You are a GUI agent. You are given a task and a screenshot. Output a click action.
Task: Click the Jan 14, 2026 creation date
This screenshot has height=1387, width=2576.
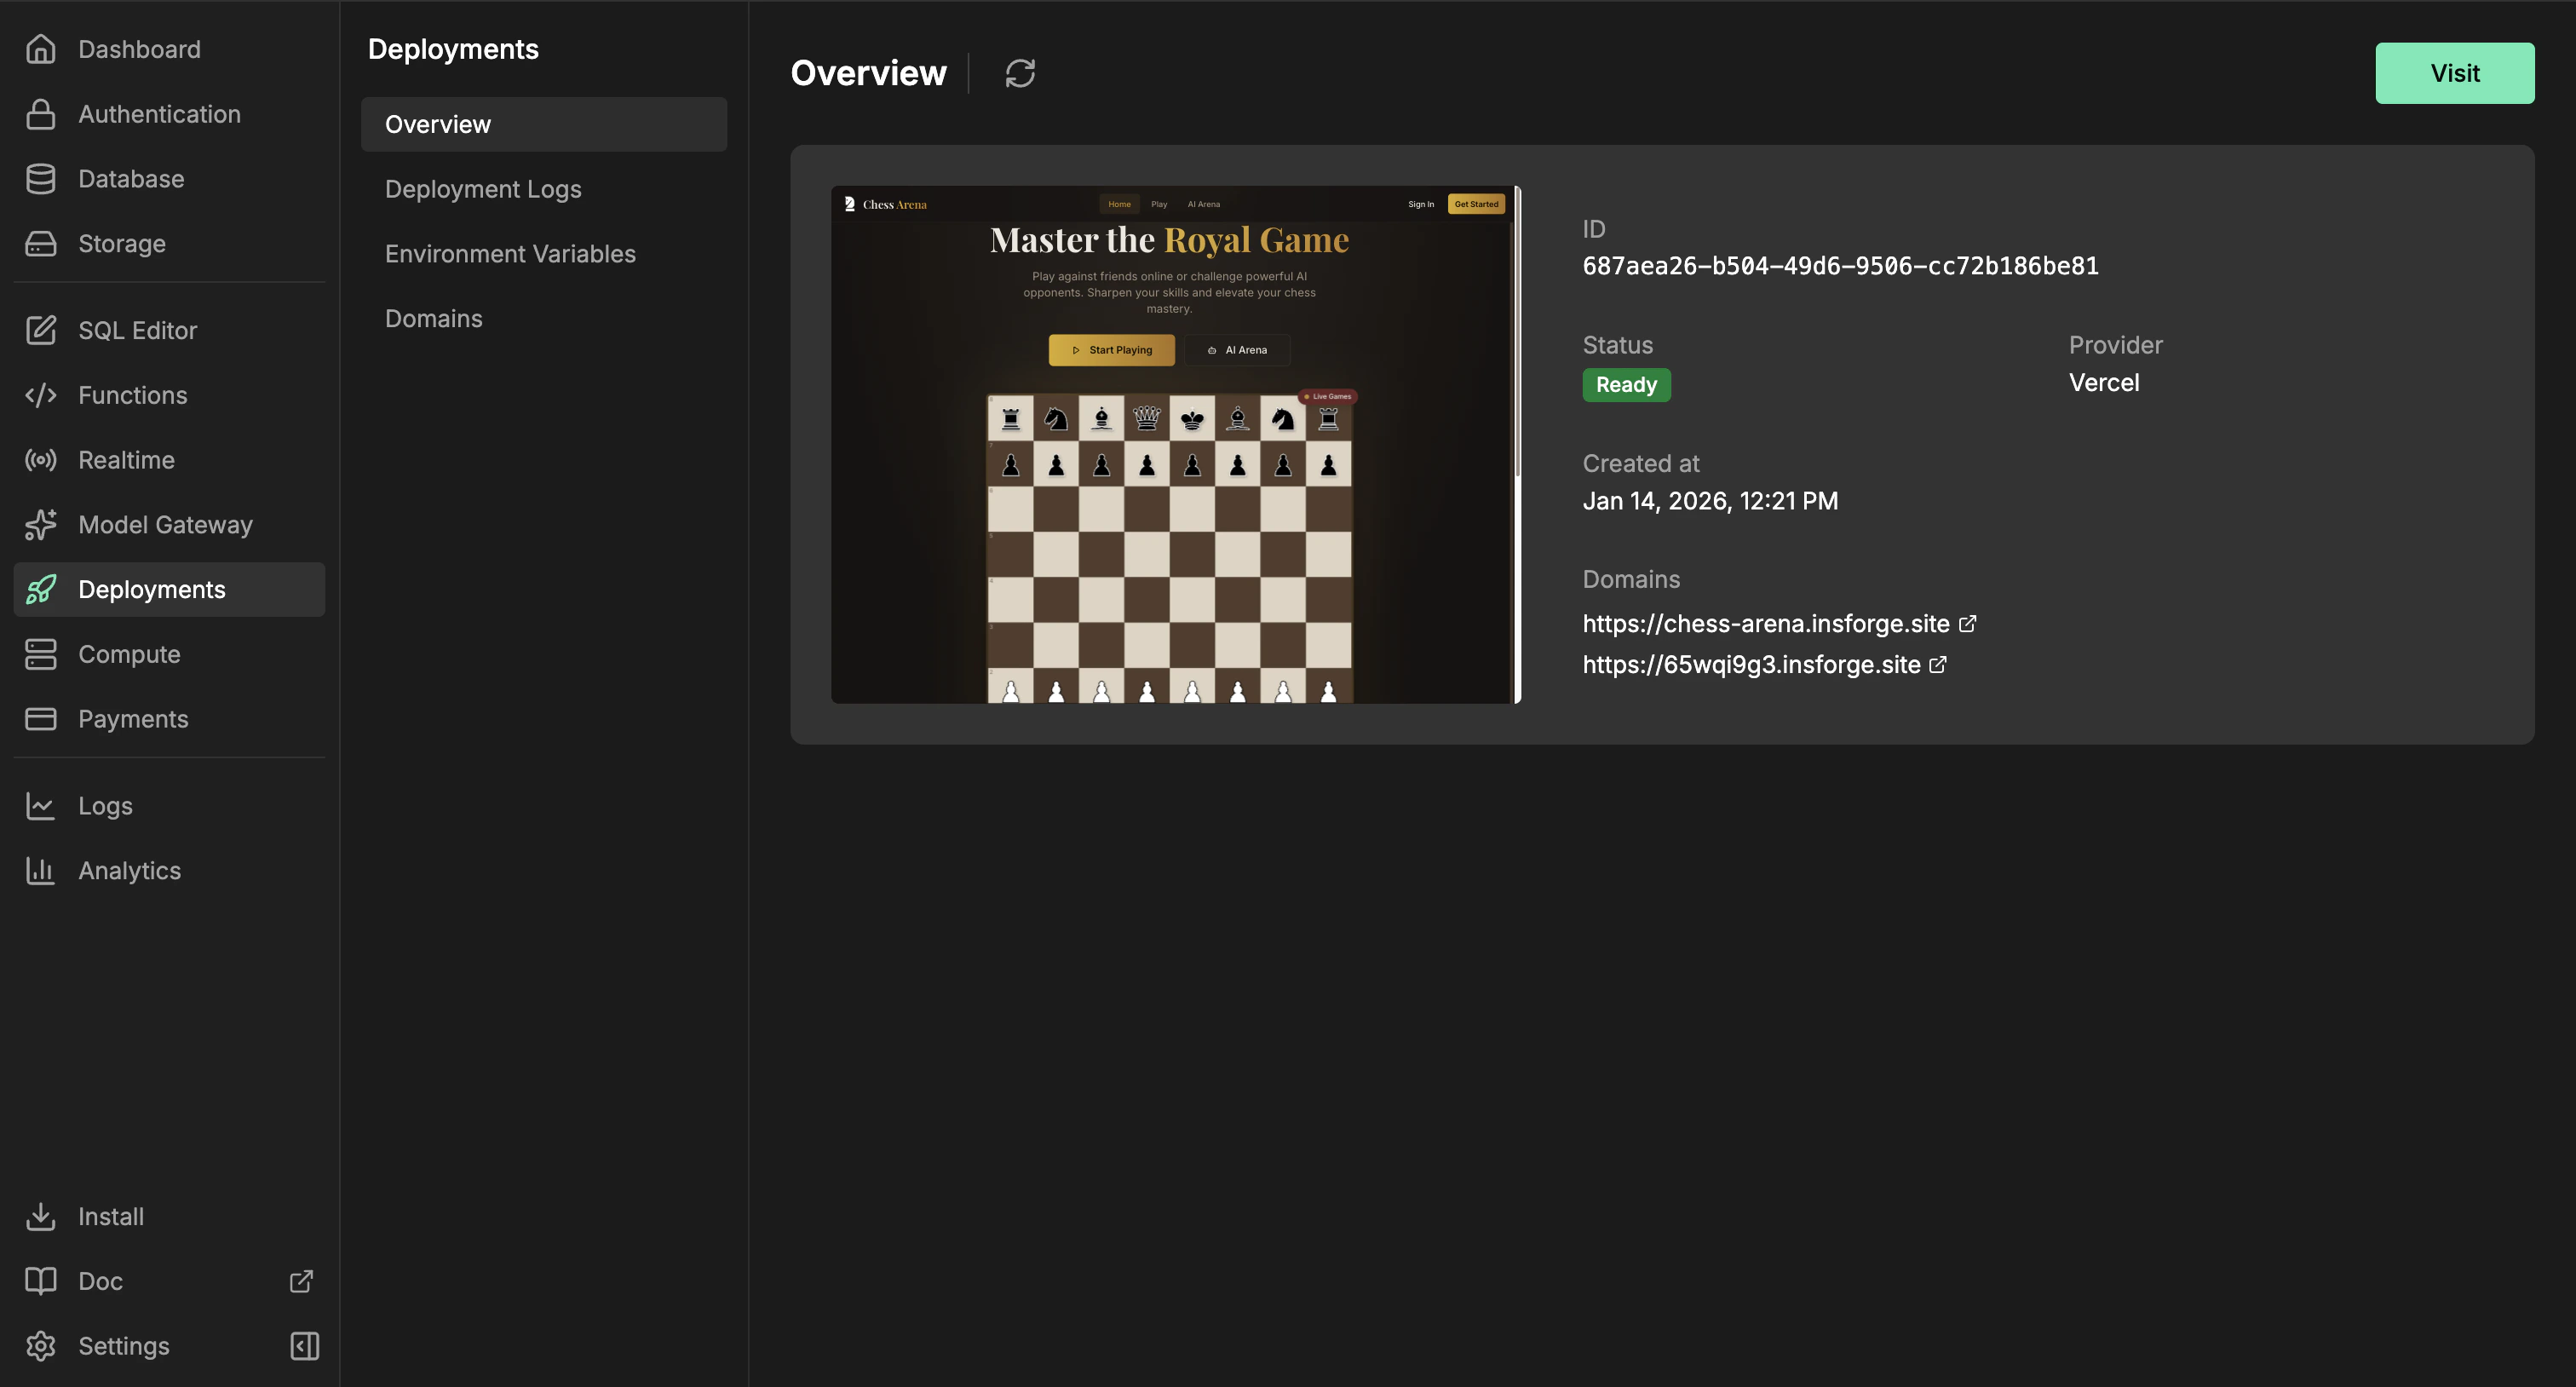click(1710, 501)
